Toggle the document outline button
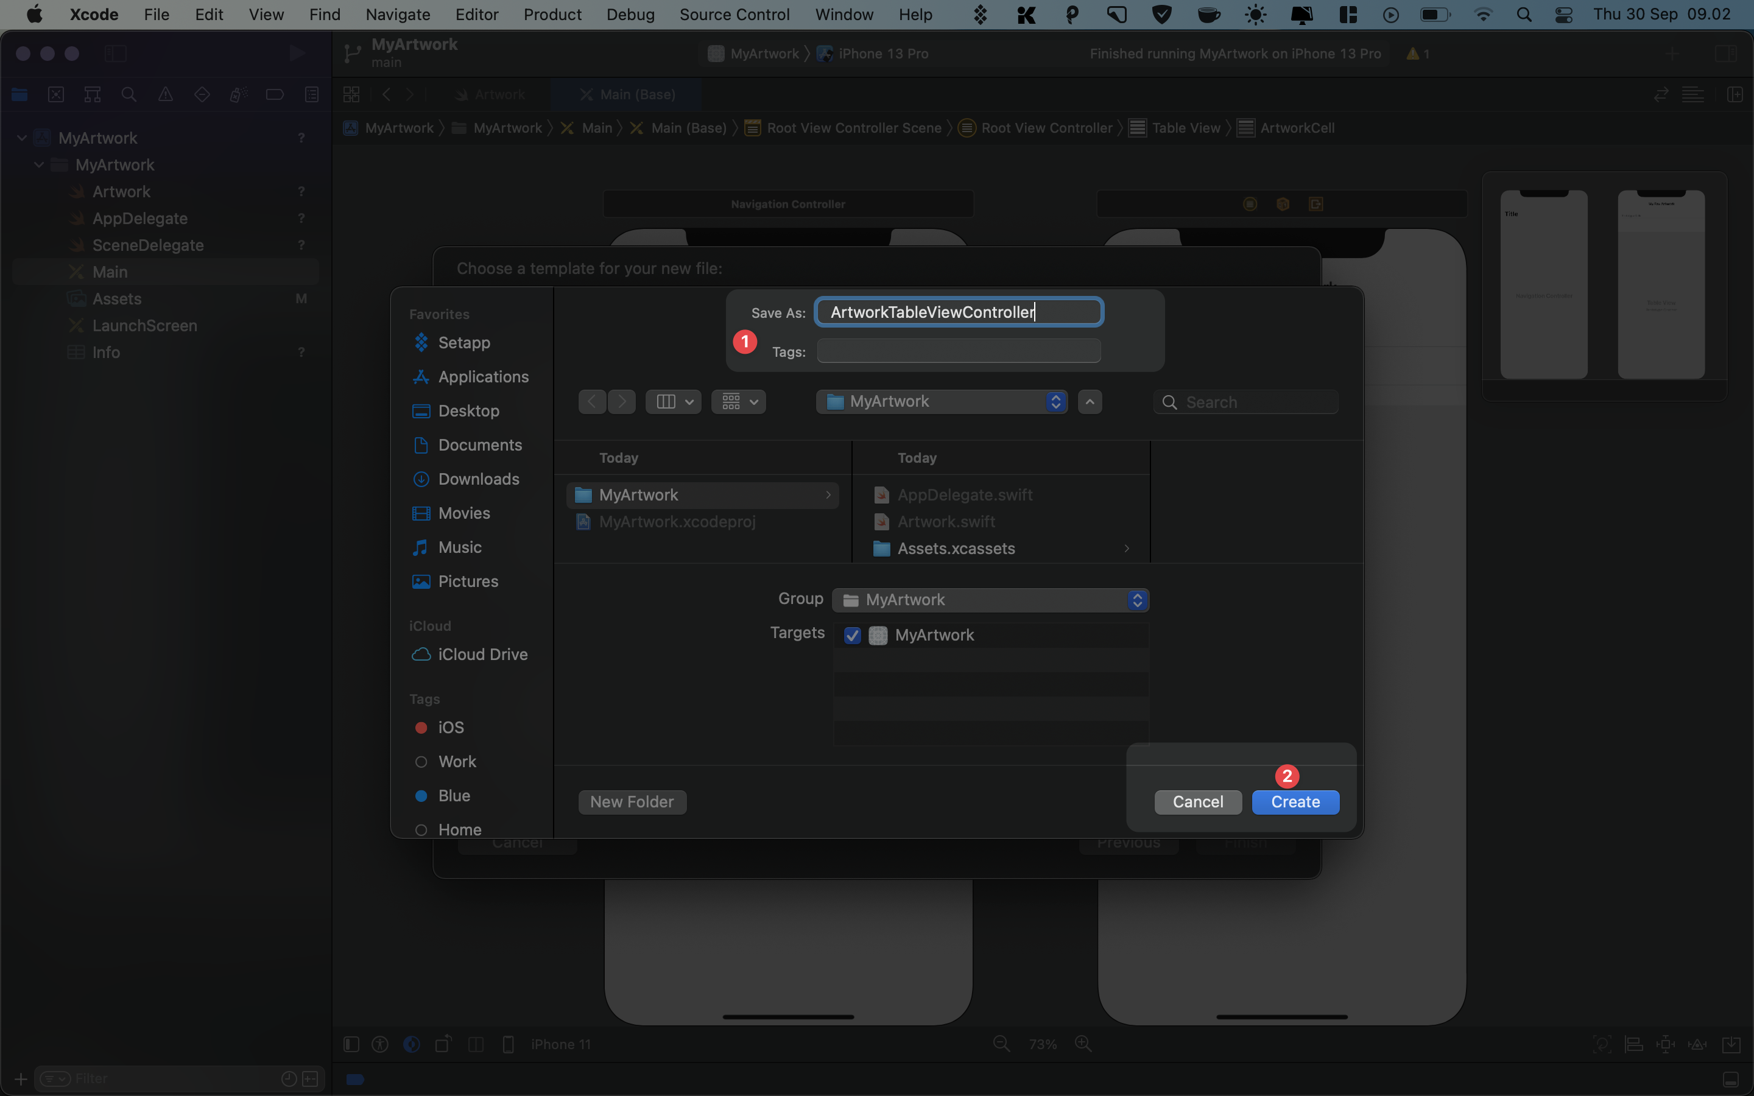1754x1096 pixels. (351, 1044)
